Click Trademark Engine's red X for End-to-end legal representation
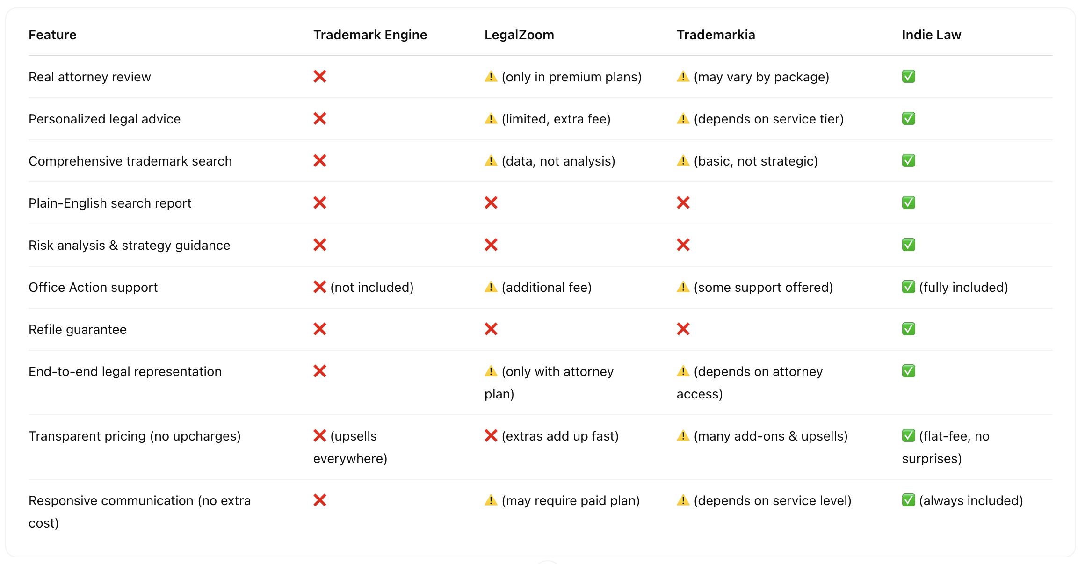 coord(320,371)
